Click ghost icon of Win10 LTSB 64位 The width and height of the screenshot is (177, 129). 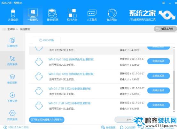tap(39, 105)
